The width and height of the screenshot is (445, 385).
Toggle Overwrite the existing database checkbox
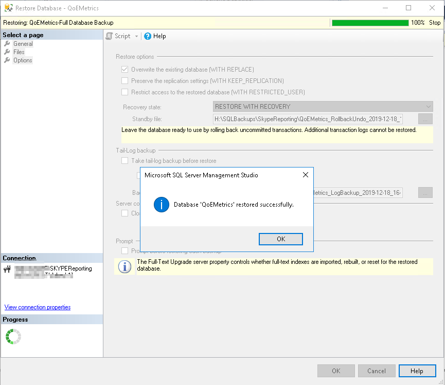(x=124, y=70)
